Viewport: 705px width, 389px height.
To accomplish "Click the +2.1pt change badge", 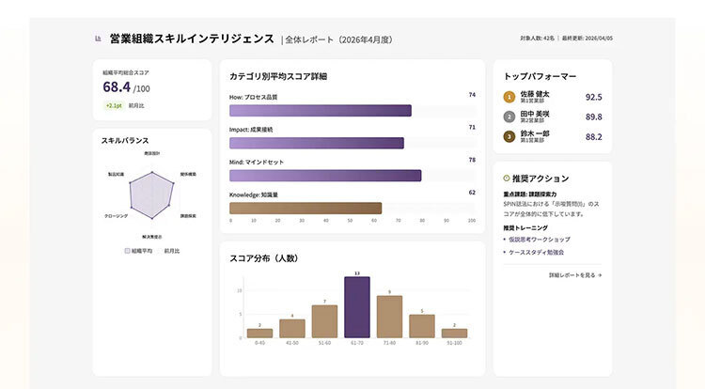I will [114, 105].
